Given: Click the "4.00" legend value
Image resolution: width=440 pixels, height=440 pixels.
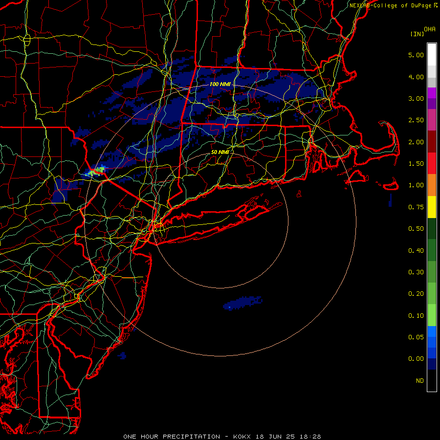Looking at the screenshot, I should click(416, 77).
